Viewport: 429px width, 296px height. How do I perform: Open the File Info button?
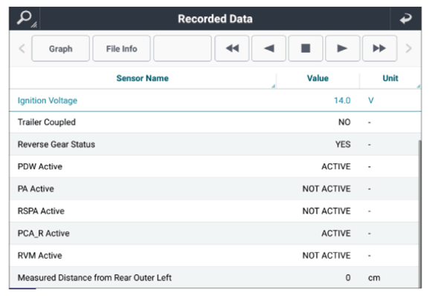[x=121, y=48]
